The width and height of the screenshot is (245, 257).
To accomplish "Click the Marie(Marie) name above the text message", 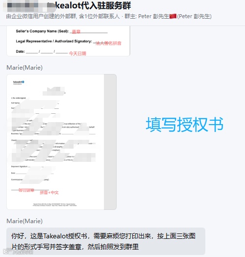I will click(24, 221).
